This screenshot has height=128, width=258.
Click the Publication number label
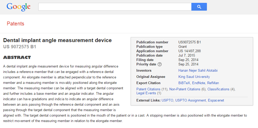click(x=152, y=42)
